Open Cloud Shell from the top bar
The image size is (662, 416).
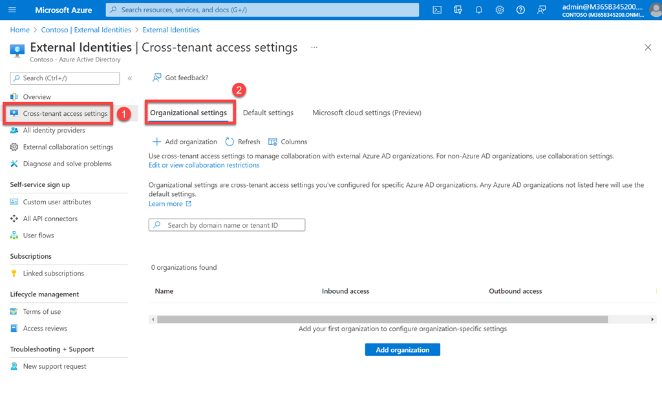click(437, 10)
